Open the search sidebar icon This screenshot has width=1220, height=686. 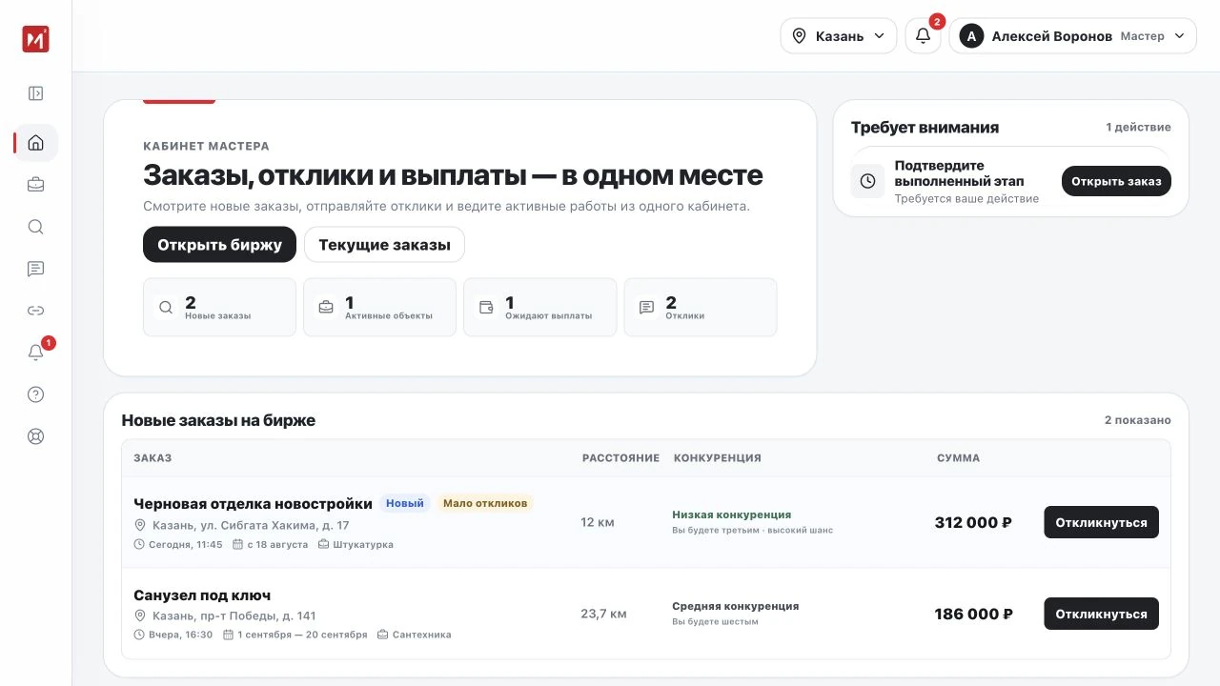point(35,227)
